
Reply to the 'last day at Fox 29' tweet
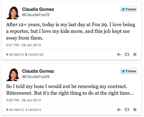(119, 54)
